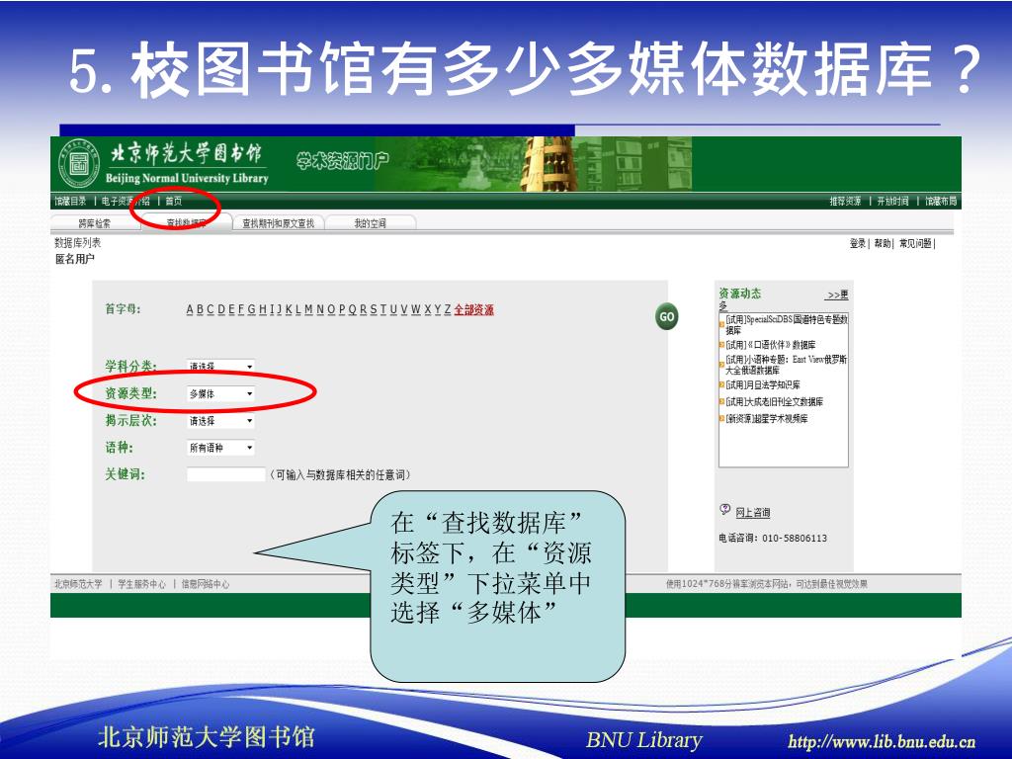The width and height of the screenshot is (1012, 759).
Task: Click the 资源动态 panel heading
Action: click(x=739, y=294)
